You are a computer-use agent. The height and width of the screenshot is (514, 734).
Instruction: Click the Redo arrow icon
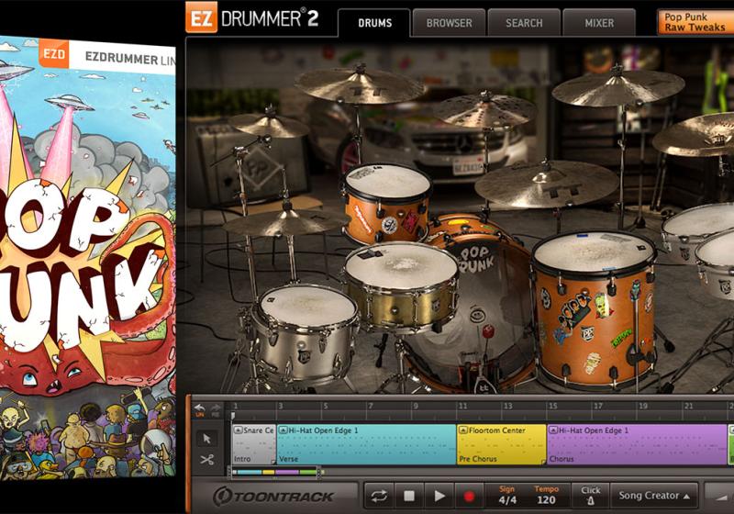(216, 408)
